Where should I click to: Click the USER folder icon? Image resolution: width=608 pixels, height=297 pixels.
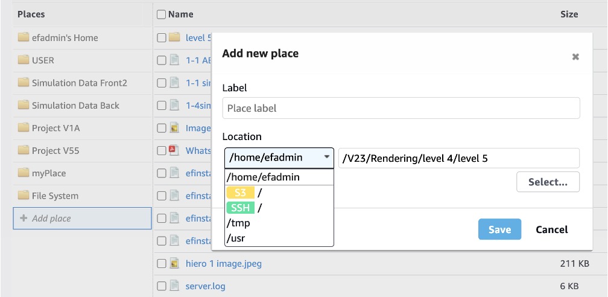[x=24, y=60]
